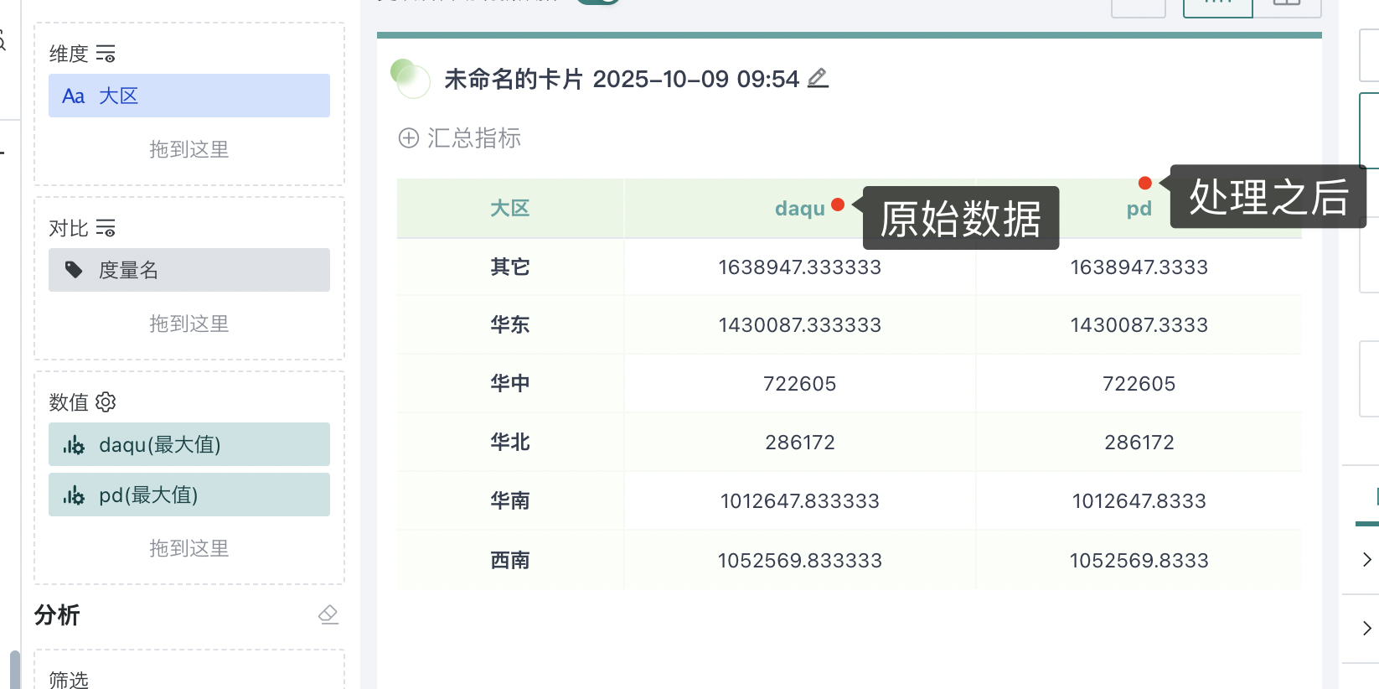The height and width of the screenshot is (689, 1379).
Task: Click cell value 1012647.833333
Action: (800, 501)
